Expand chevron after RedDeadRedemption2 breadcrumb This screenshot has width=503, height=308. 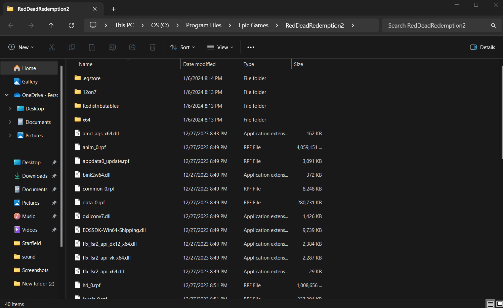(x=353, y=25)
